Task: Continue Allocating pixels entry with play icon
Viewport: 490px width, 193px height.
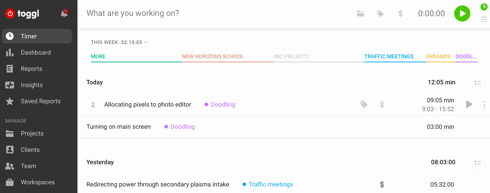Action: coord(469,104)
